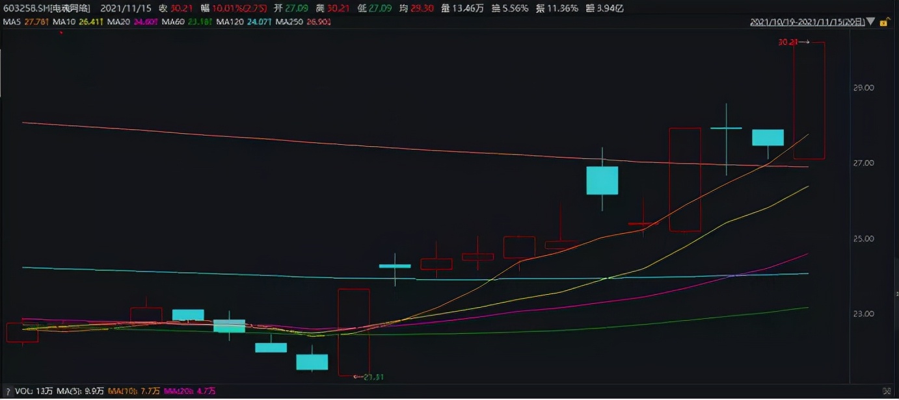The image size is (899, 400).
Task: Click the question mark icon beside VOL
Action: (7, 391)
